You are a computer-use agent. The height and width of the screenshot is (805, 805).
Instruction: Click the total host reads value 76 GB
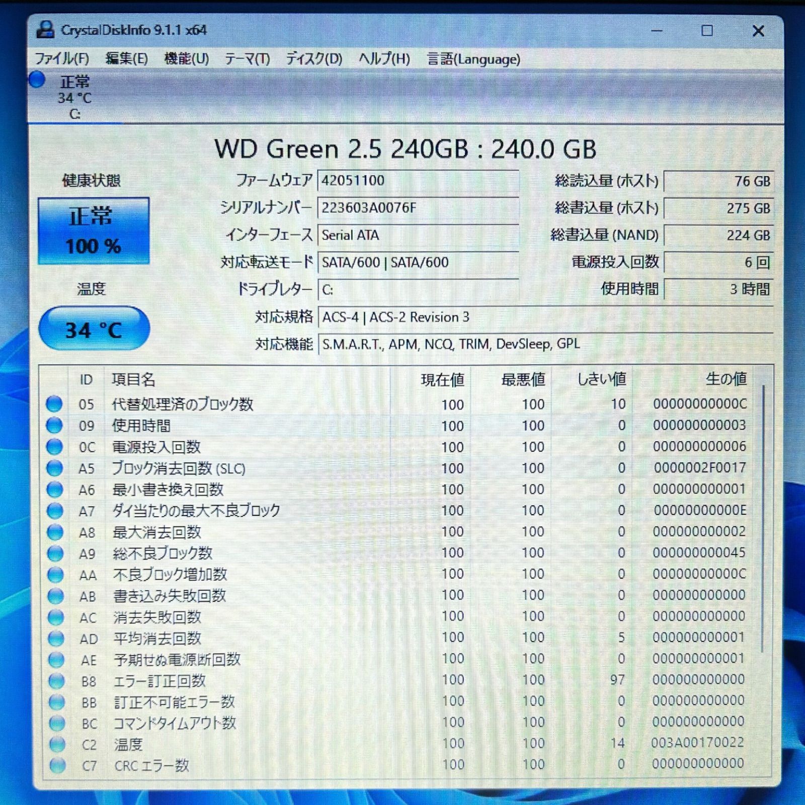pos(718,181)
